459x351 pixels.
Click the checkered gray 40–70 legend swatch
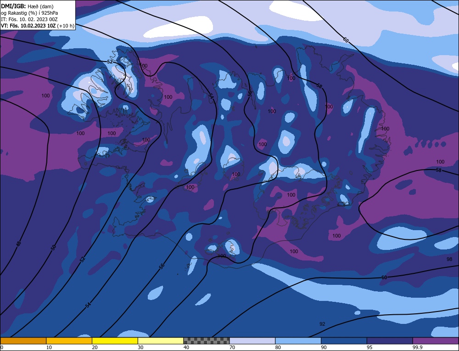coord(207,341)
